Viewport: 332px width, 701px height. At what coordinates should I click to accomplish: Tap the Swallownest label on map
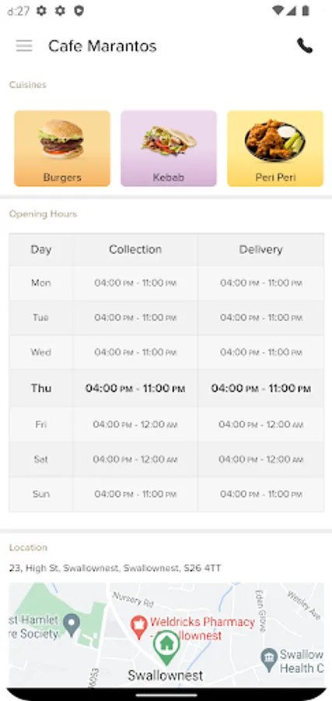pyautogui.click(x=165, y=675)
